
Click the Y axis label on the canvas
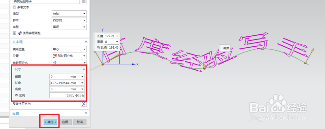(102, 30)
